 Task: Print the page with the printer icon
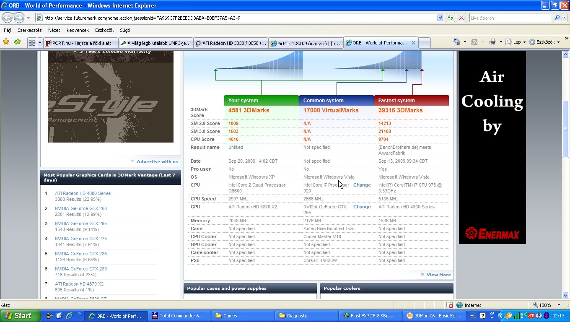pyautogui.click(x=493, y=42)
